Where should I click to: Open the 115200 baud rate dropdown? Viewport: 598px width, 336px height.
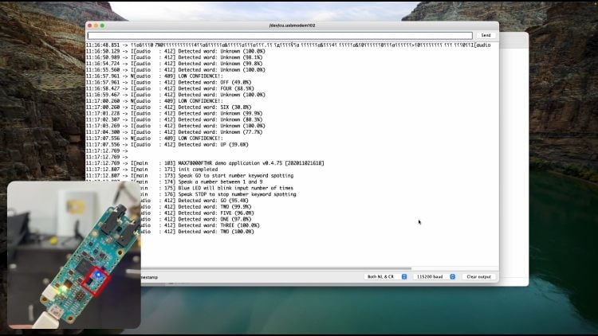[434, 276]
